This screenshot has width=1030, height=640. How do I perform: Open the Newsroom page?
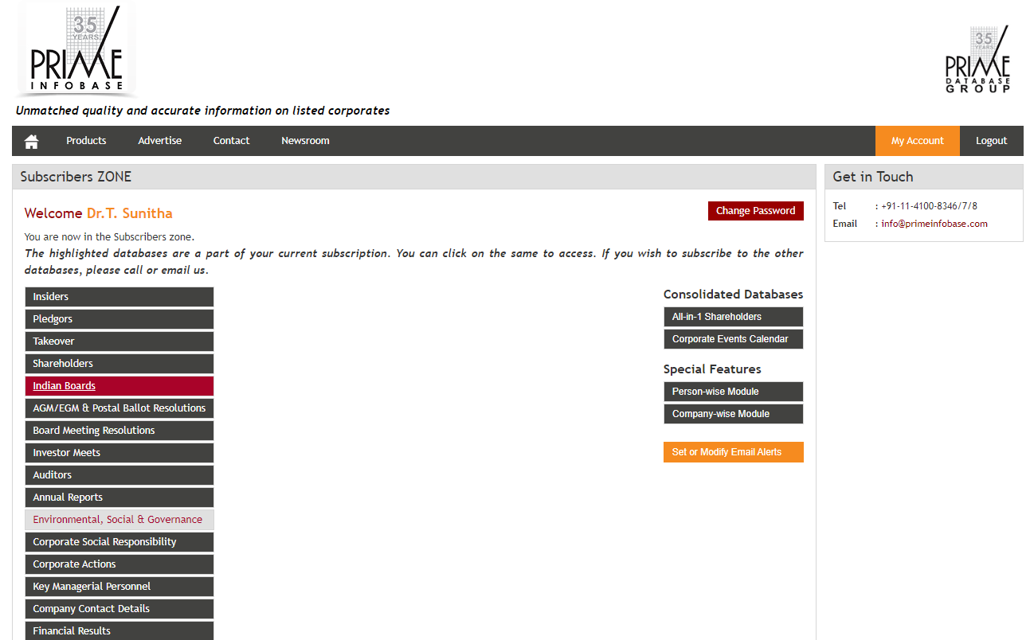(x=305, y=141)
